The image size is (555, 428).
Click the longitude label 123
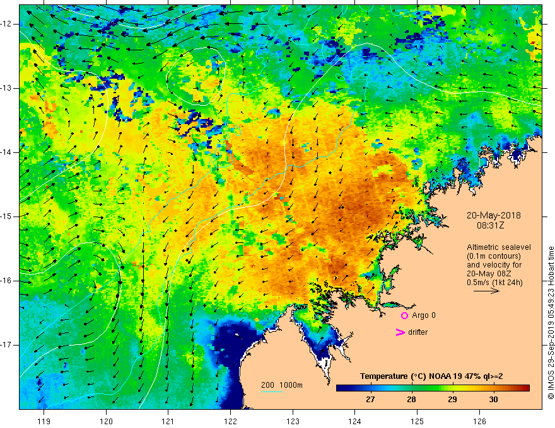[293, 422]
